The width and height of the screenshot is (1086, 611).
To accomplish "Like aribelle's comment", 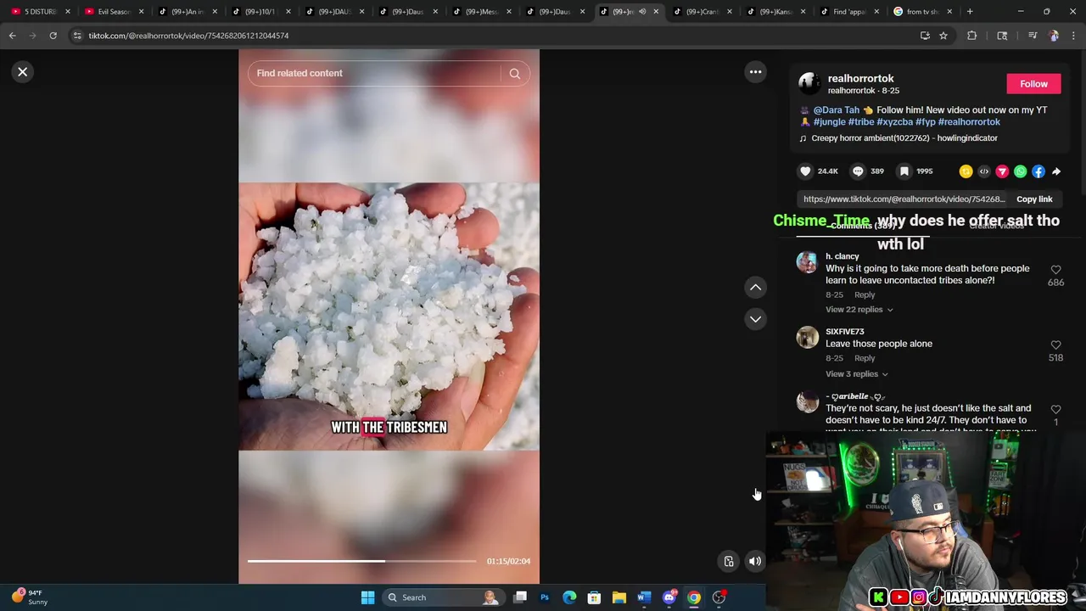I will [1055, 410].
